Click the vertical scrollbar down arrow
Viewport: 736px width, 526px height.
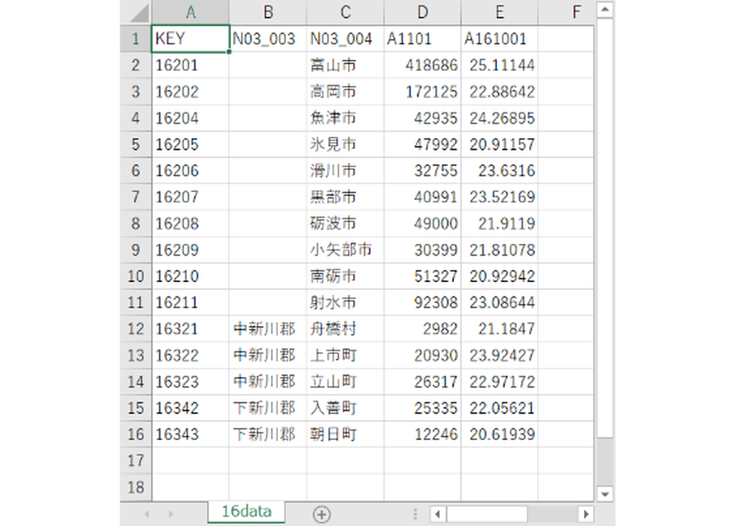(x=605, y=493)
